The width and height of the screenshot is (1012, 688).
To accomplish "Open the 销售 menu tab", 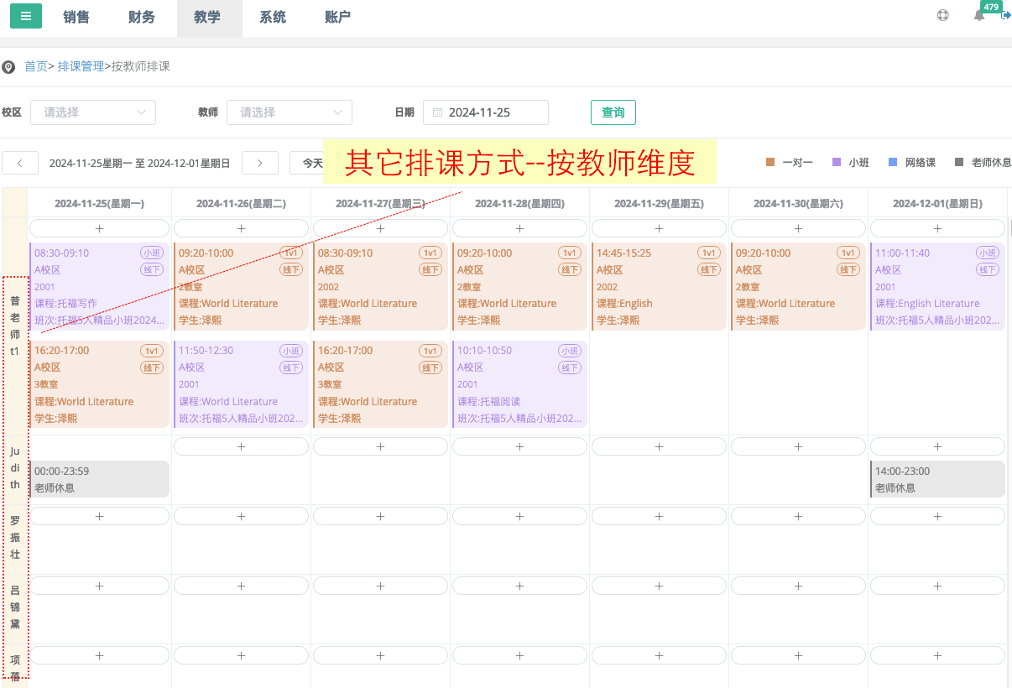I will (76, 18).
